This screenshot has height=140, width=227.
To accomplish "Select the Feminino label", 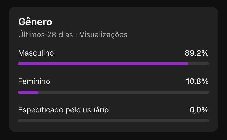I will (x=34, y=81).
